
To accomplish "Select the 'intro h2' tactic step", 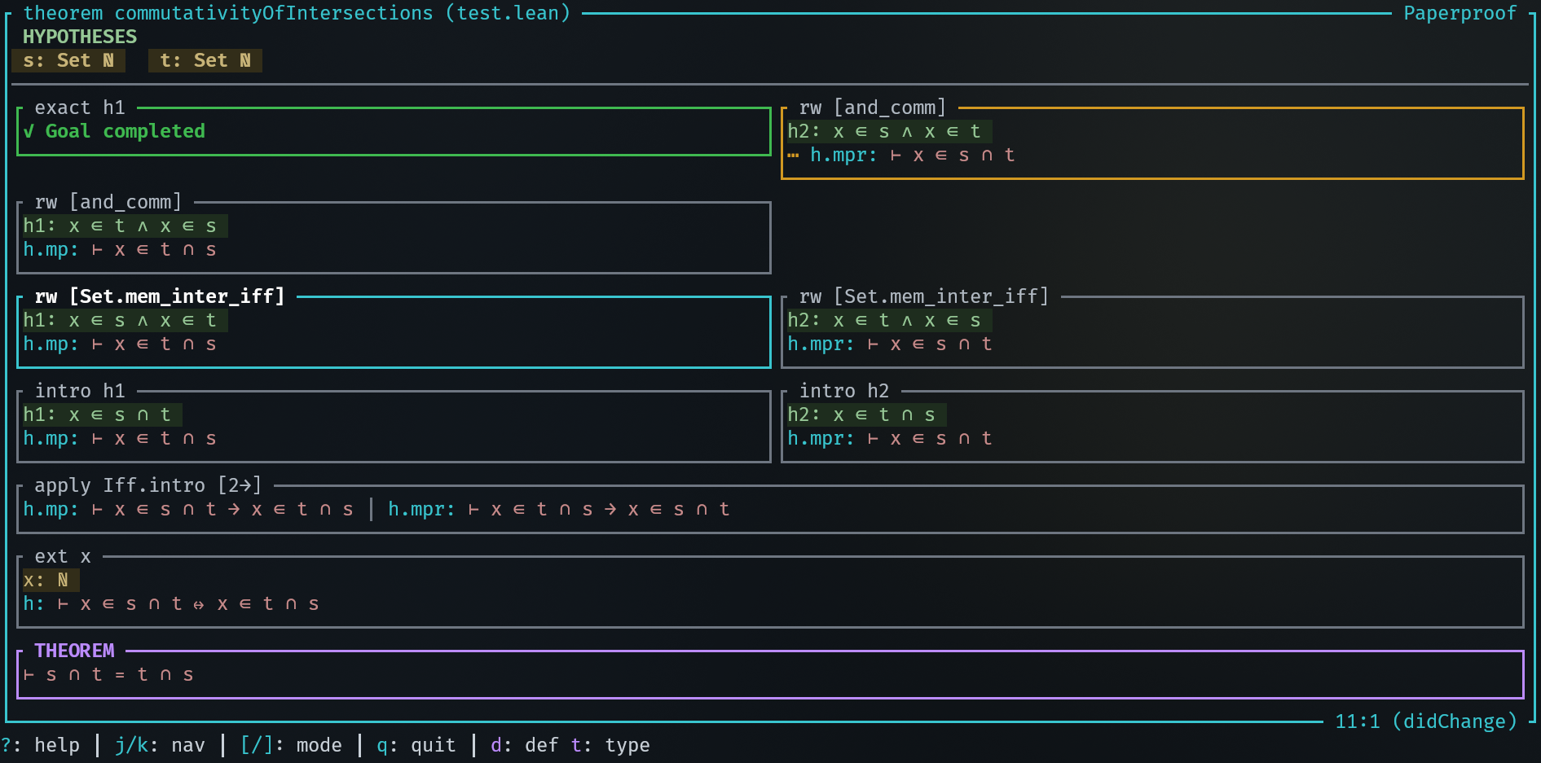I will [843, 391].
